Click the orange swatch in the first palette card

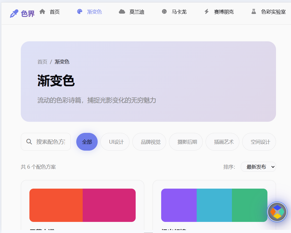55,205
